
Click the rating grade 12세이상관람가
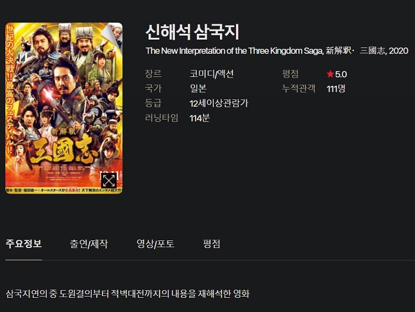click(219, 103)
